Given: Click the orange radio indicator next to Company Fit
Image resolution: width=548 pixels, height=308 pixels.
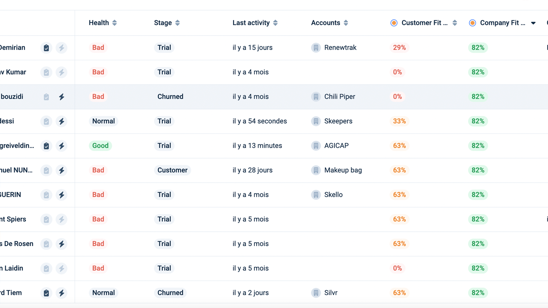Looking at the screenshot, I should click(x=472, y=23).
